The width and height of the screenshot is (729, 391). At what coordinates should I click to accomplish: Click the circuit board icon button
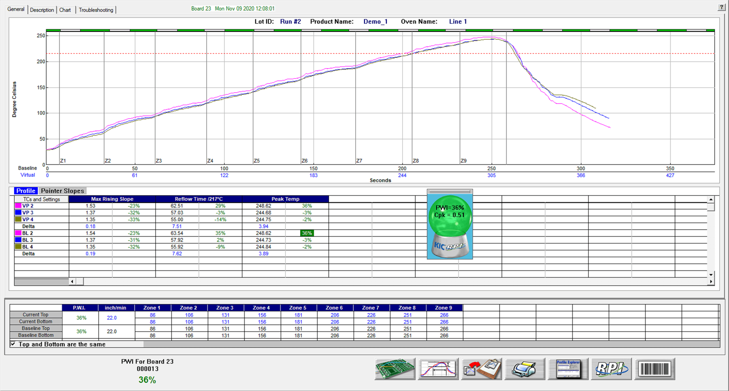pos(395,369)
